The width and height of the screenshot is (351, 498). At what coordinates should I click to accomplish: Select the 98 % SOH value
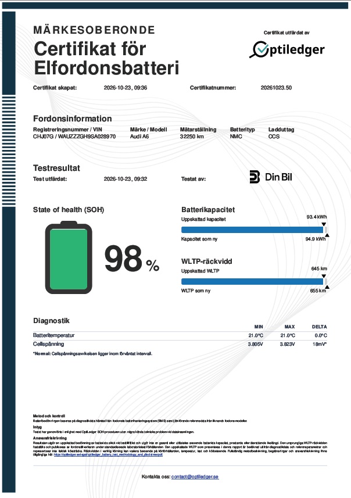[x=132, y=259]
